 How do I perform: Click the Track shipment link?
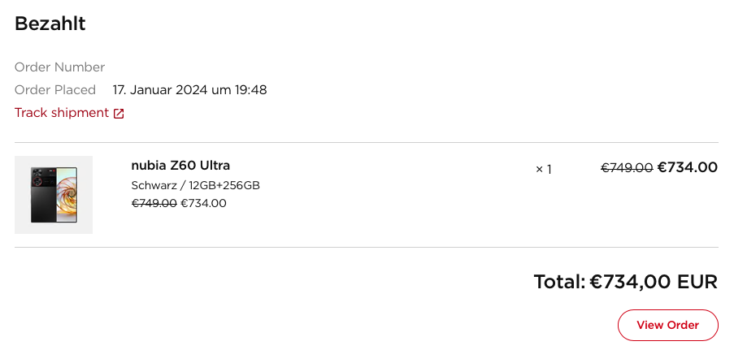pos(62,113)
